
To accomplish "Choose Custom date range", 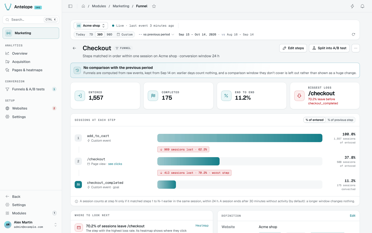I will pos(125,34).
